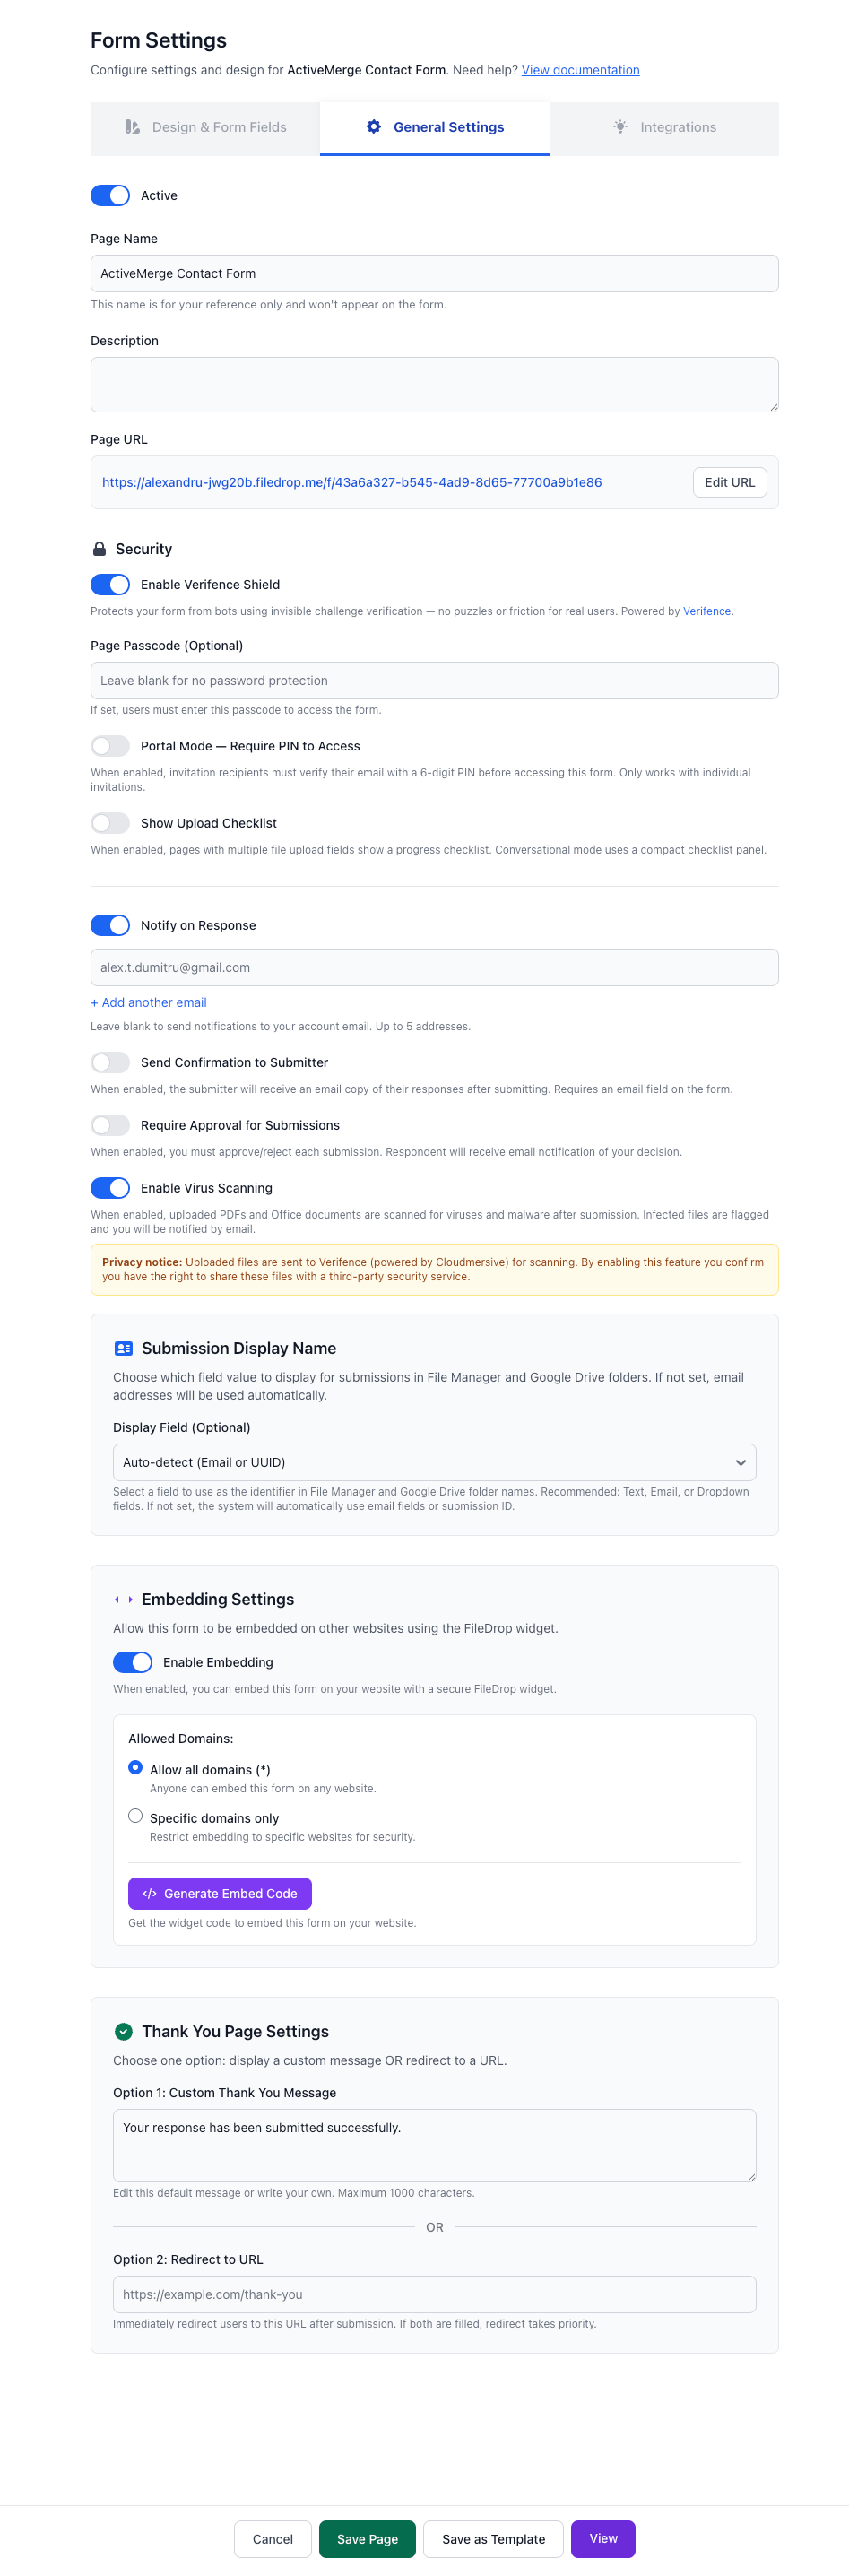
Task: Switch to the Integrations tab
Action: click(x=664, y=128)
